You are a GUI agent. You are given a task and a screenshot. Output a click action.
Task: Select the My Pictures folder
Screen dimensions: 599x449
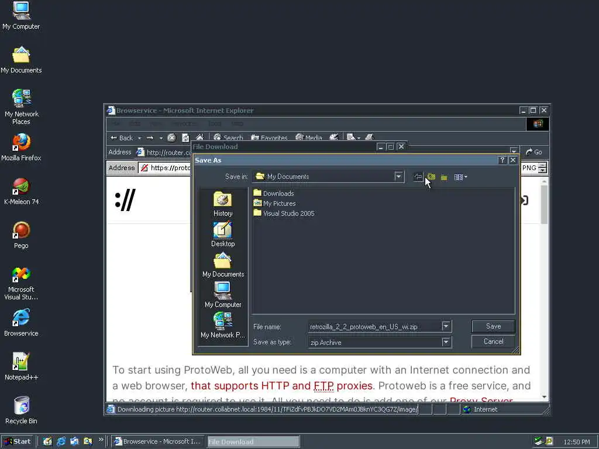[x=274, y=203]
